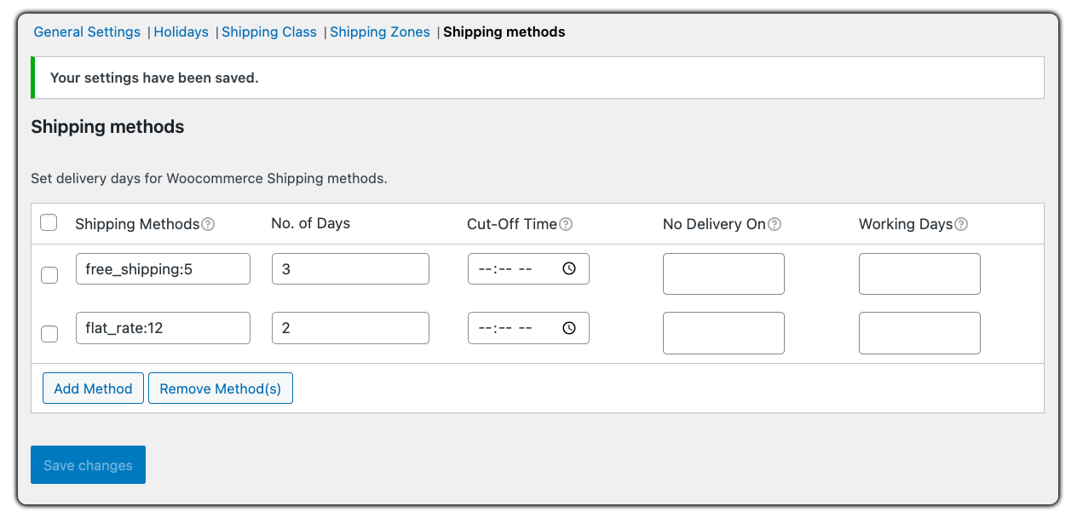Select the Shipping methods tab
The image size is (1077, 518).
click(504, 32)
